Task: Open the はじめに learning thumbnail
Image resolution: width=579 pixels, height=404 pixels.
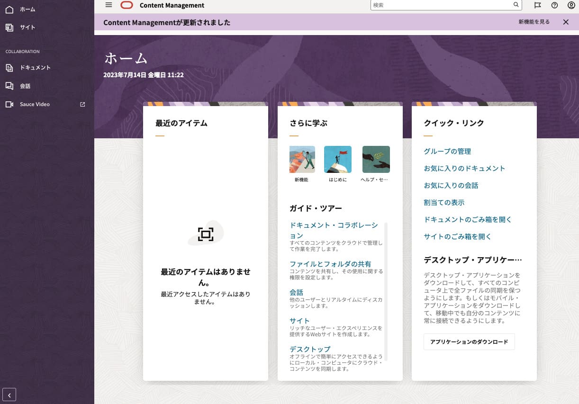Action: tap(337, 159)
